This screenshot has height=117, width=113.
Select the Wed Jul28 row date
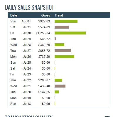point(27,45)
